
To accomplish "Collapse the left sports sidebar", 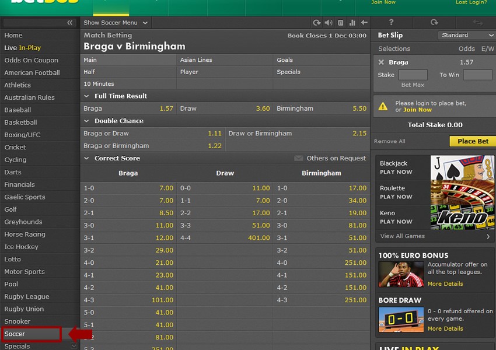I will pos(69,22).
